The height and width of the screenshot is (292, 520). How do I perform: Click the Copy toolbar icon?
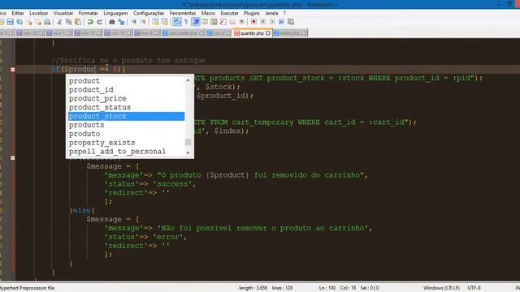pyautogui.click(x=68, y=22)
